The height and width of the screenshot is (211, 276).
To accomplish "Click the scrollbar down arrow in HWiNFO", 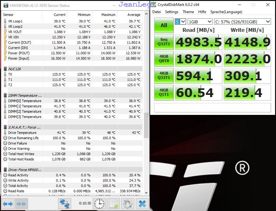I will pyautogui.click(x=146, y=193).
